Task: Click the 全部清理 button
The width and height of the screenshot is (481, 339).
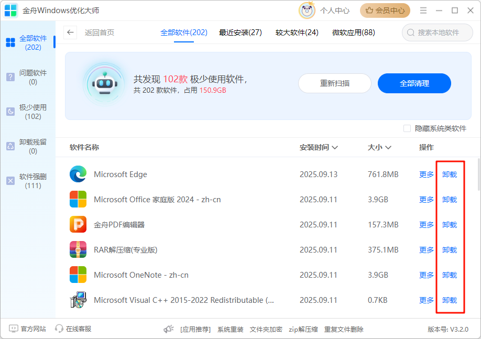Action: (x=414, y=83)
